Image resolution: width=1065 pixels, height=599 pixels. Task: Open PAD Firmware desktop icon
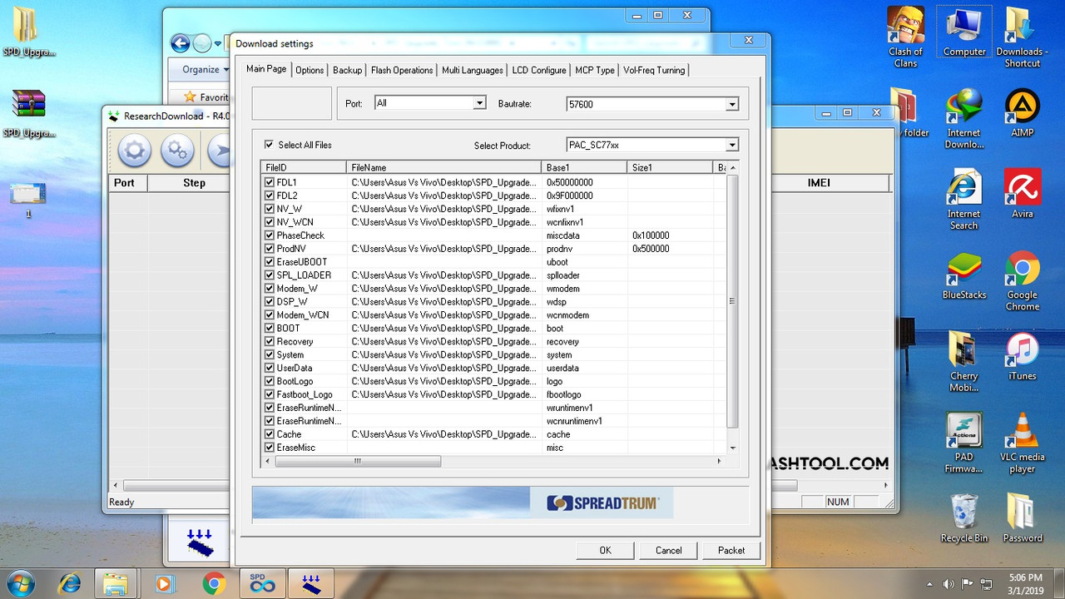(x=963, y=443)
